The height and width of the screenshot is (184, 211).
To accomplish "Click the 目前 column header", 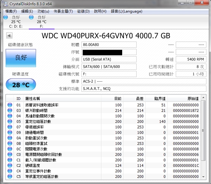I will [x=112, y=99].
